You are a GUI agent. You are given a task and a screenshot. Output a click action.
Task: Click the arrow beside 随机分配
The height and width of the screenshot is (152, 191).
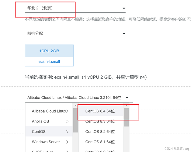(124, 34)
